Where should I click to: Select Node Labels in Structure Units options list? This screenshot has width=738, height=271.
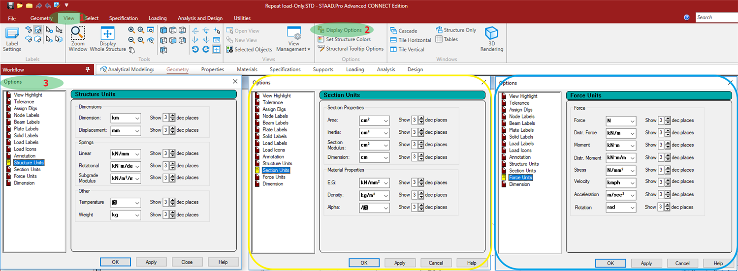pyautogui.click(x=27, y=115)
